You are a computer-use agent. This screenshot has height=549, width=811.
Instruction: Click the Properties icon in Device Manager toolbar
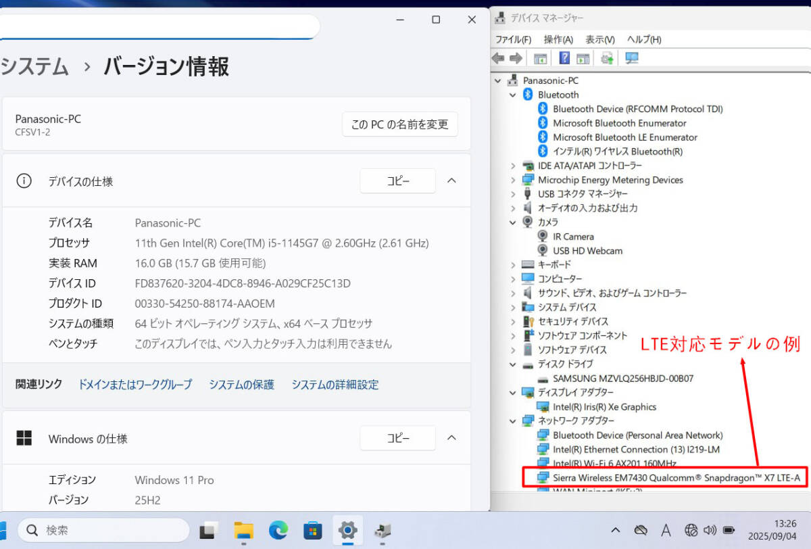541,58
